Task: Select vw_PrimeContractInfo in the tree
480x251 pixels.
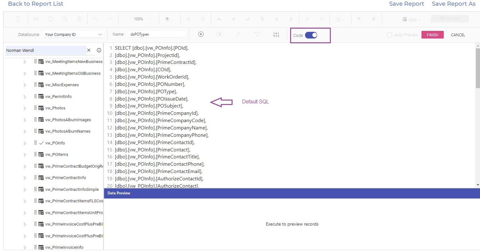Action: 66,178
